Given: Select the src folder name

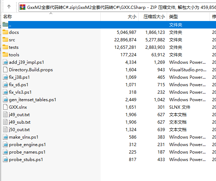Looking at the screenshot, I should pyautogui.click(x=12, y=40).
